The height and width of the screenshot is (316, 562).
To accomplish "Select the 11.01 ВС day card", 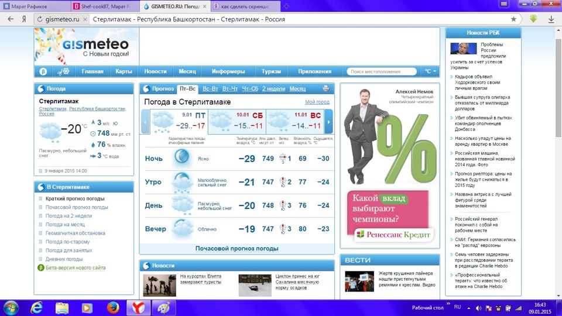I will [x=295, y=122].
